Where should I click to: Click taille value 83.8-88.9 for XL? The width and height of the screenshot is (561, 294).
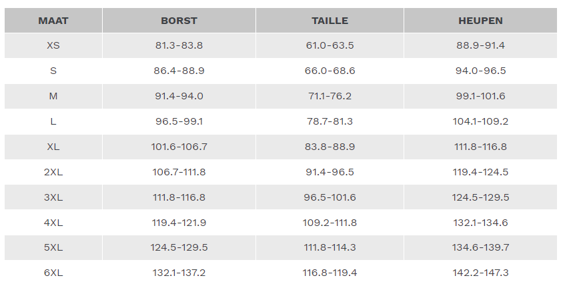330,147
